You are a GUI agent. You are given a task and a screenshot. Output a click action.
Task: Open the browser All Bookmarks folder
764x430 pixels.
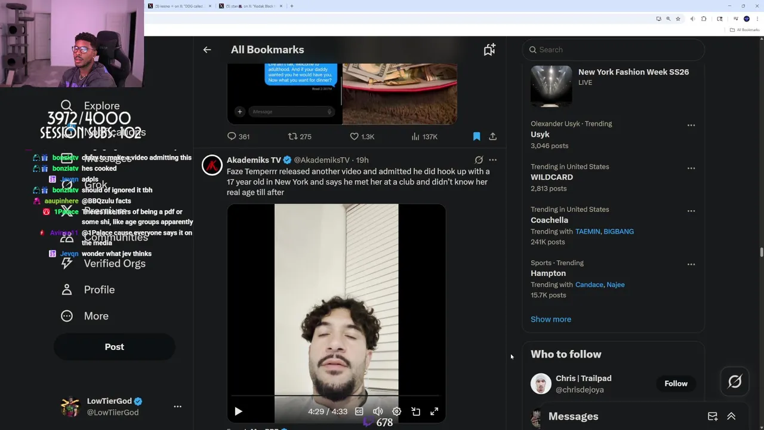point(745,30)
